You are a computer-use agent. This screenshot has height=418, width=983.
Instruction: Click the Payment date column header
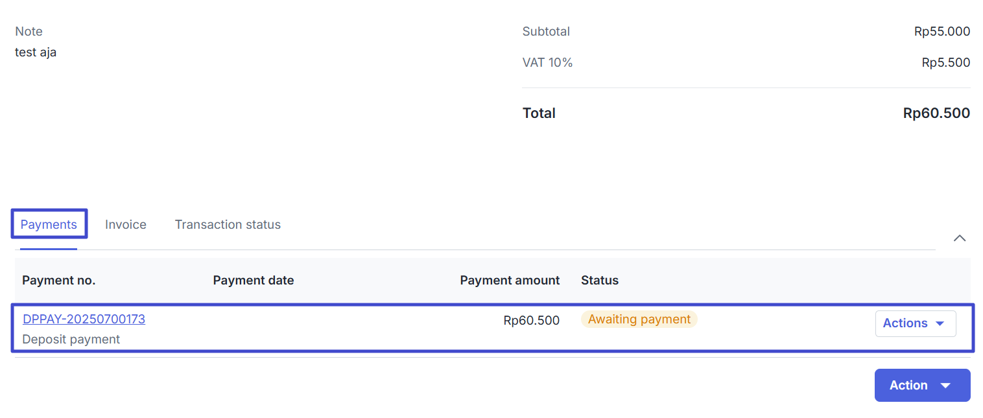pos(254,281)
